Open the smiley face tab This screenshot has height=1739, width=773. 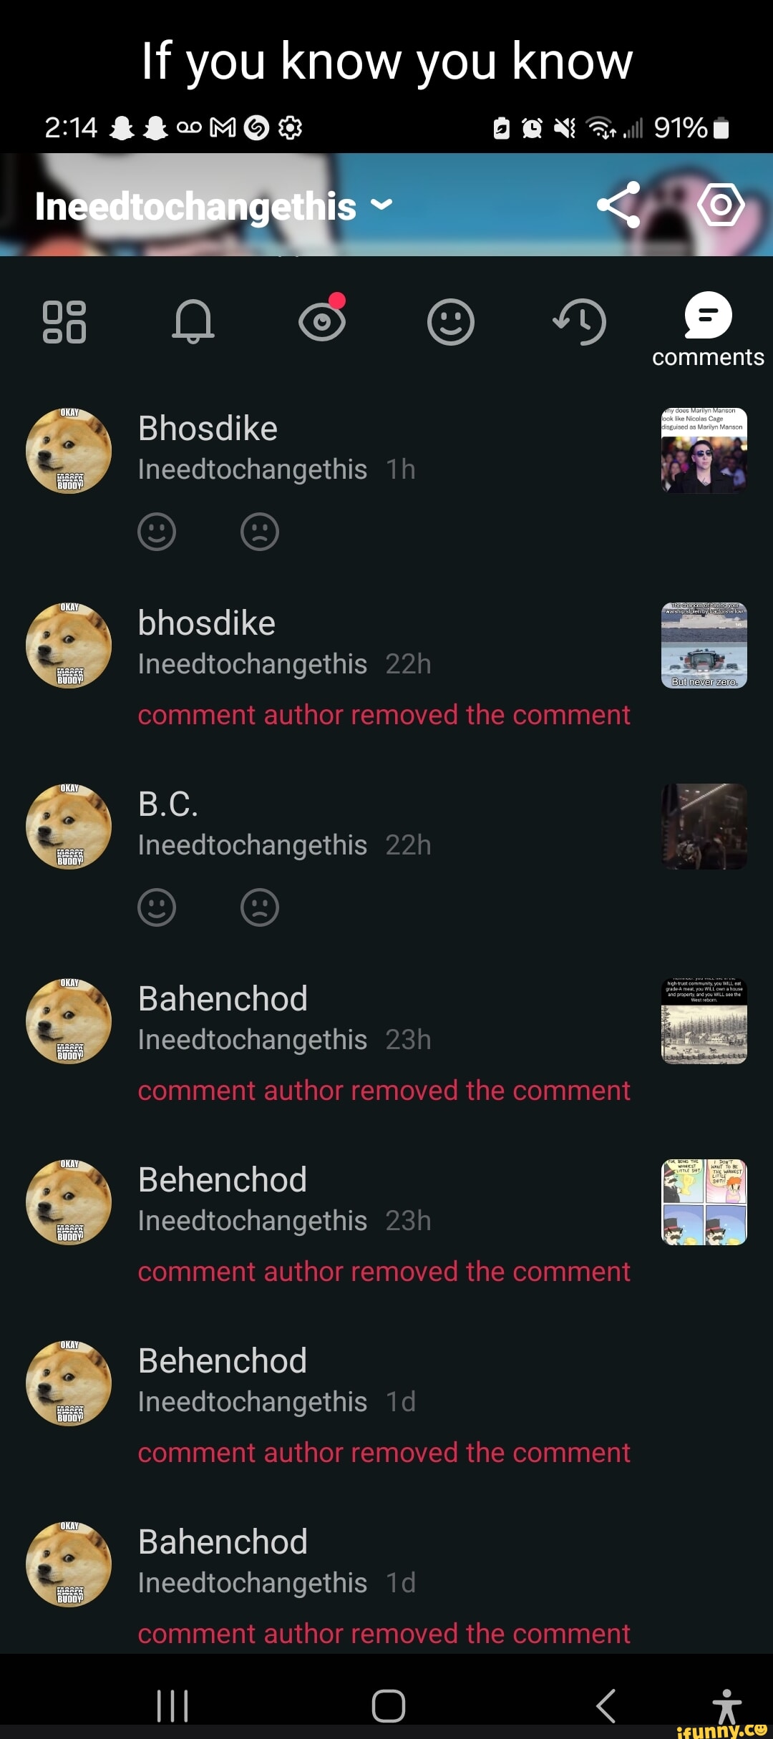(x=451, y=322)
